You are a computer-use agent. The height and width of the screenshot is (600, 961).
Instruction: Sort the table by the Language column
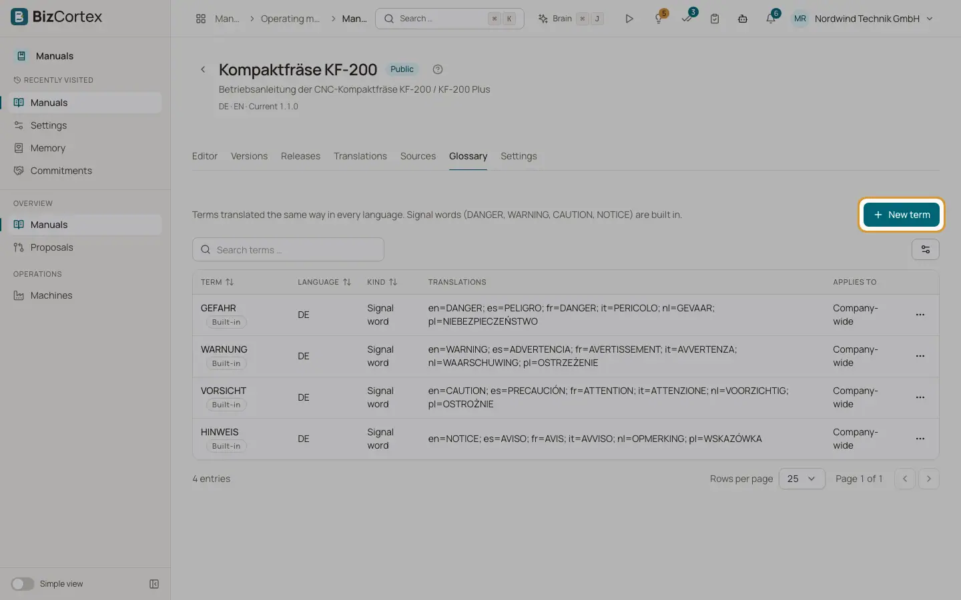point(324,282)
